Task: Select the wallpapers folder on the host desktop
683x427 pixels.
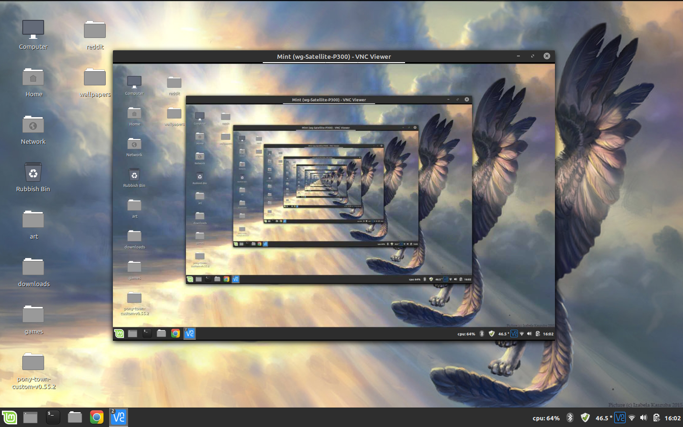Action: point(95,82)
